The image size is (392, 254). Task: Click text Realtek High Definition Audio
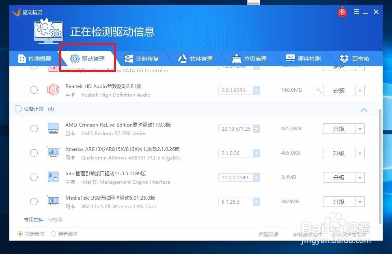116,95
